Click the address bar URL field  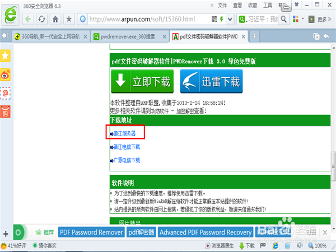149,19
